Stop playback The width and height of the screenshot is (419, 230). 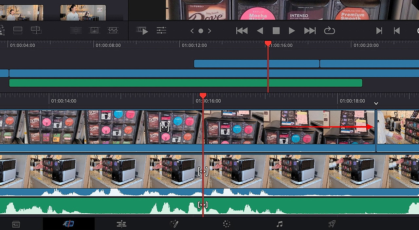[x=276, y=31]
